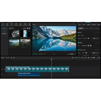The image size is (101, 101).
Task: Toggle the Position & Size checkbox
Action: 78,50
